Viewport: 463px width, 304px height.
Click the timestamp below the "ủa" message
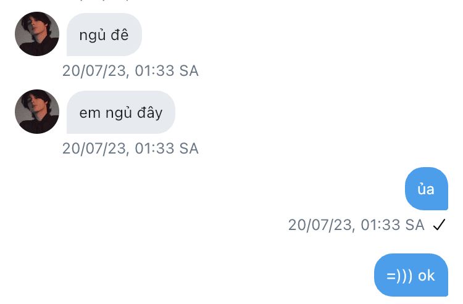(356, 225)
